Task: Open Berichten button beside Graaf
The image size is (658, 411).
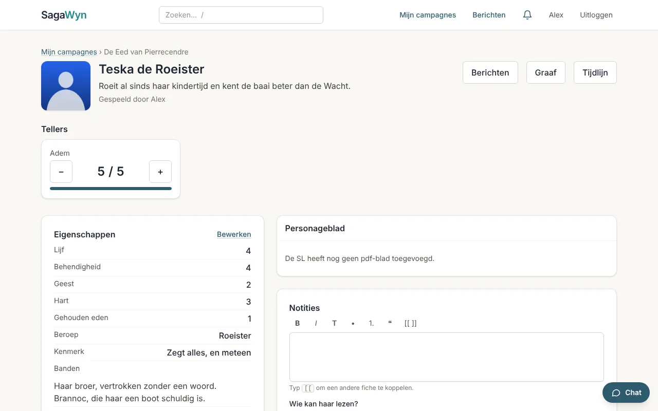Action: tap(490, 72)
